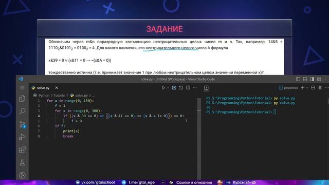The width and height of the screenshot is (329, 185).
Task: Kill terminal with trash icon
Action: click(x=320, y=88)
